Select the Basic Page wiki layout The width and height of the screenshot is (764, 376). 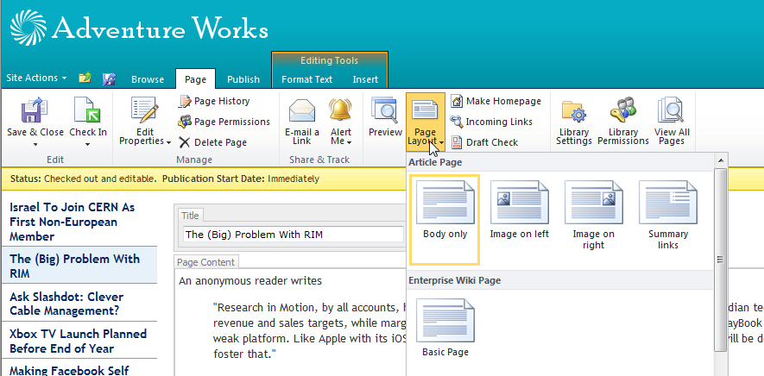coord(445,328)
